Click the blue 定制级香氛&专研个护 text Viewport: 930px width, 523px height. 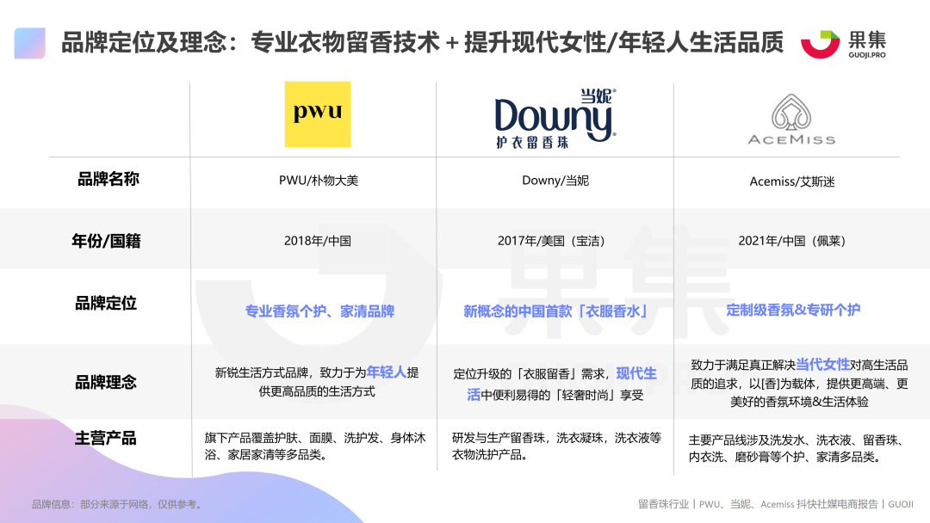tap(793, 312)
